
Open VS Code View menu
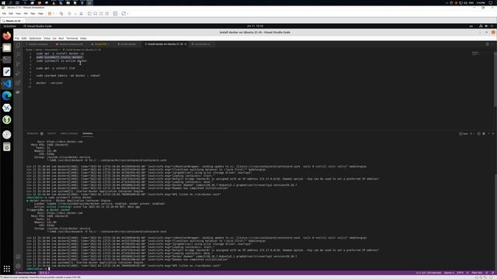[x=47, y=38]
